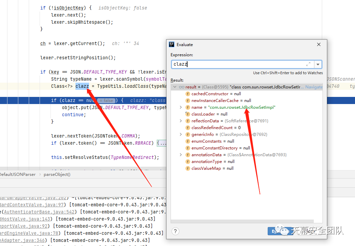Expand the genericInfo field node
Viewport: 355px width, 246px height.
pos(181,135)
